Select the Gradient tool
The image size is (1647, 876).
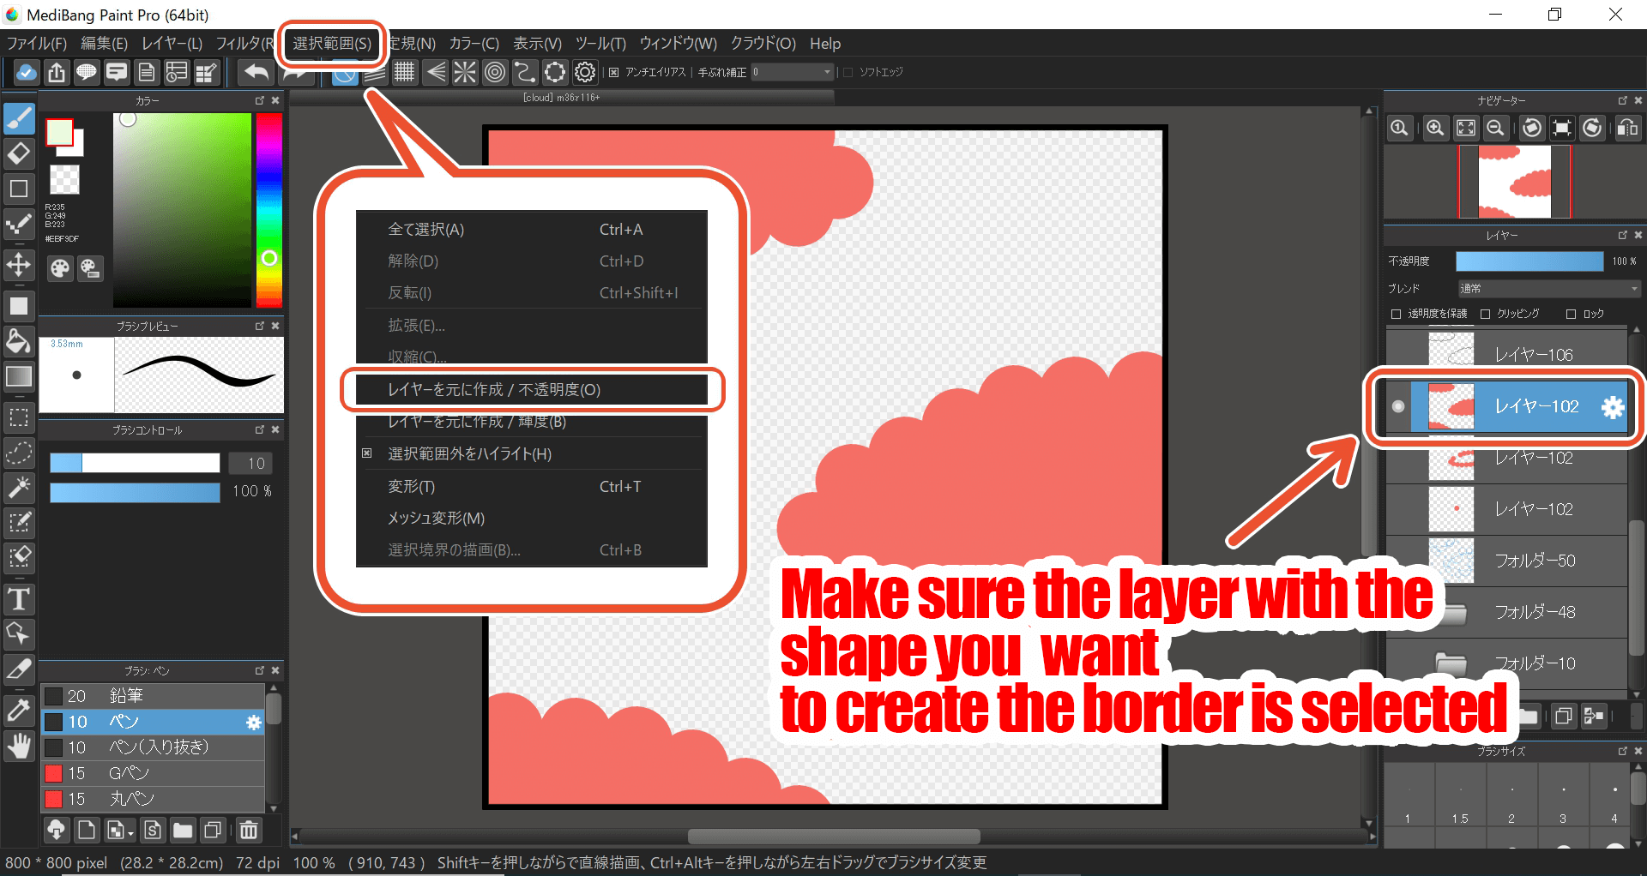point(19,376)
